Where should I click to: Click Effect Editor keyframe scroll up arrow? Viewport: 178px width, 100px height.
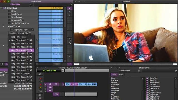[x=65, y=8]
